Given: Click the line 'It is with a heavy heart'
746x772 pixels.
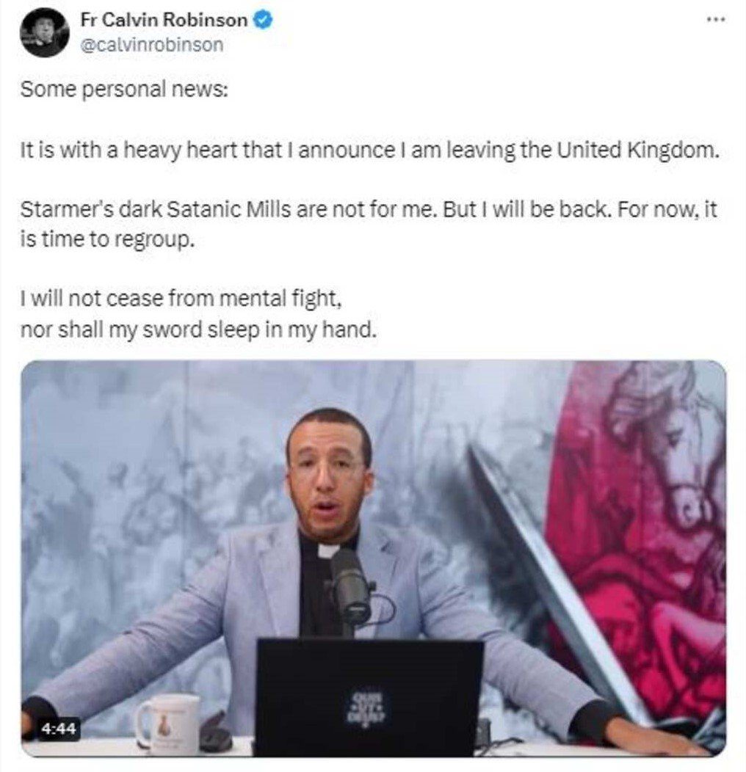Looking at the screenshot, I should (369, 150).
